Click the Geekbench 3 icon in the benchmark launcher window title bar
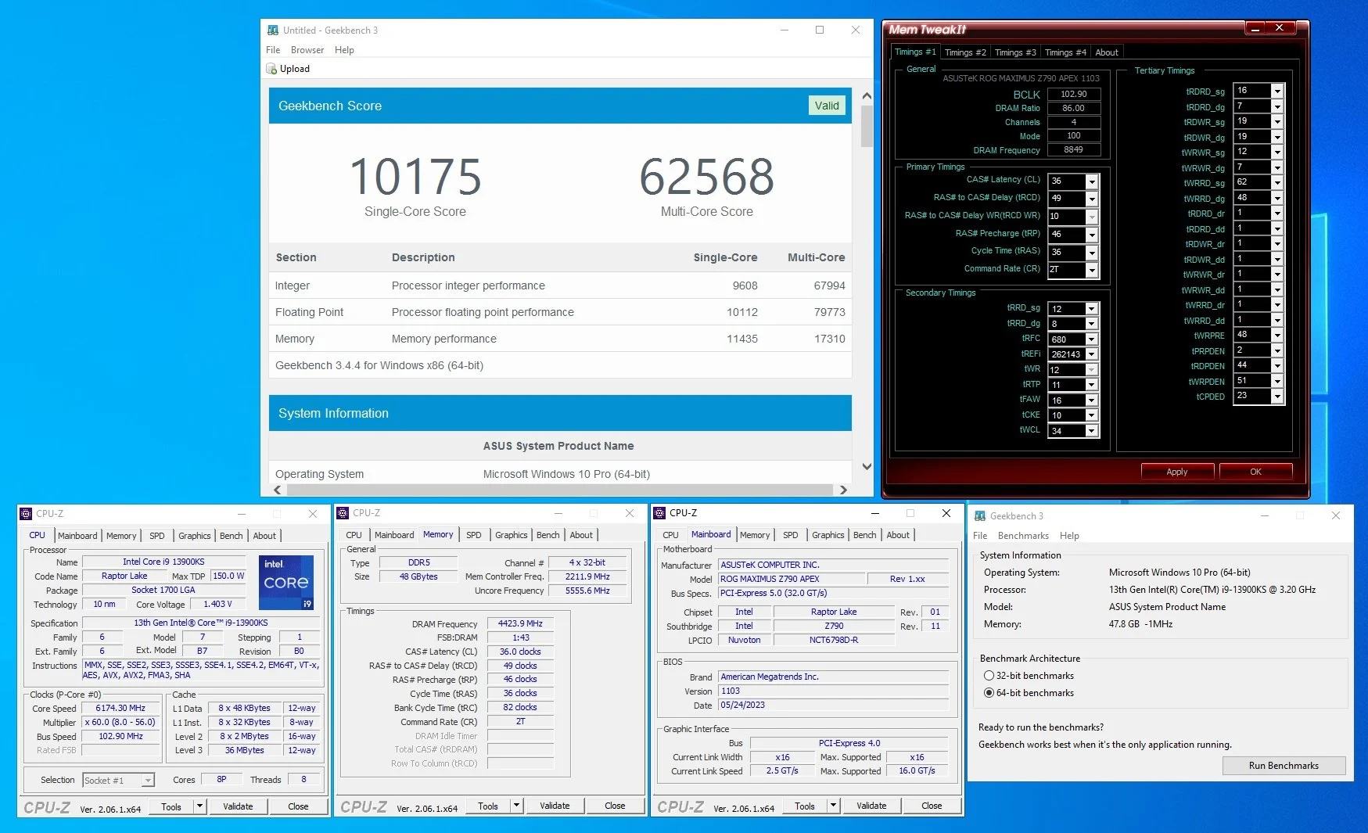The width and height of the screenshot is (1368, 833). 980,515
